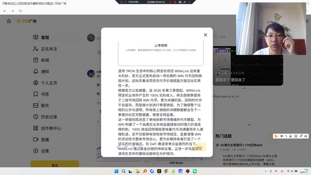The width and height of the screenshot is (311, 175).
Task: Open the red recorder app in taskbar
Action: 188,171
